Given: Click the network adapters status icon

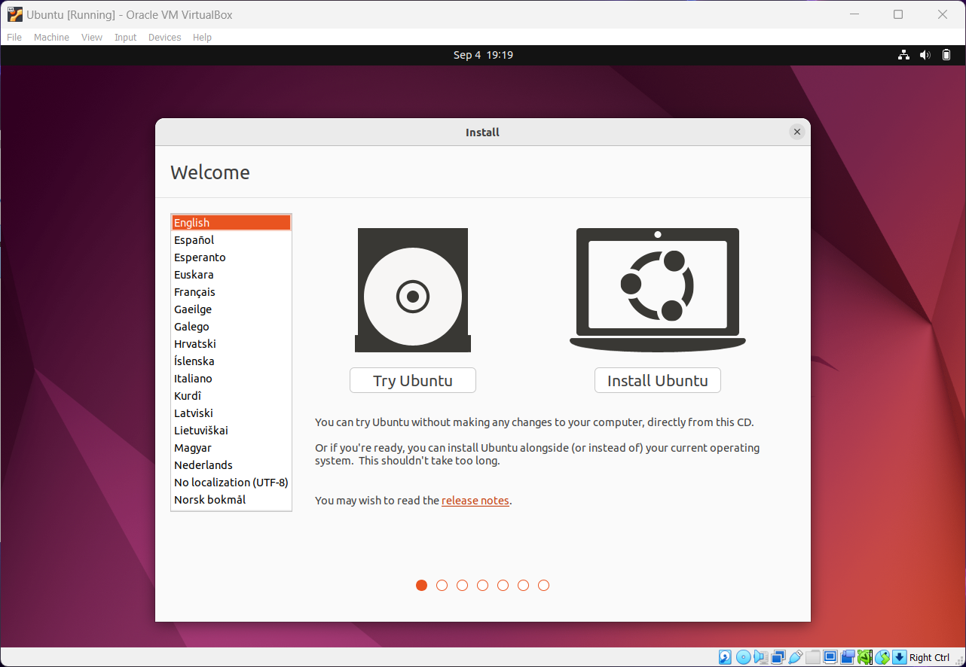Looking at the screenshot, I should point(778,657).
